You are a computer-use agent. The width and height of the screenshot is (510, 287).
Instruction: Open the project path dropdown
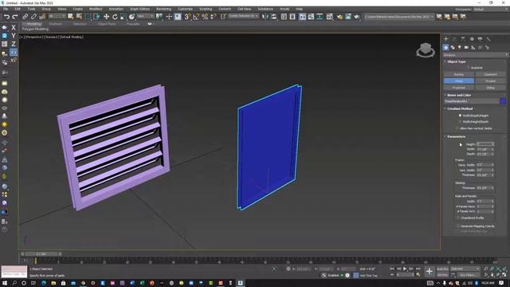click(x=399, y=17)
